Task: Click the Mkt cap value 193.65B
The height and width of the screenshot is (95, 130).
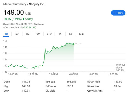Action: click(x=71, y=82)
